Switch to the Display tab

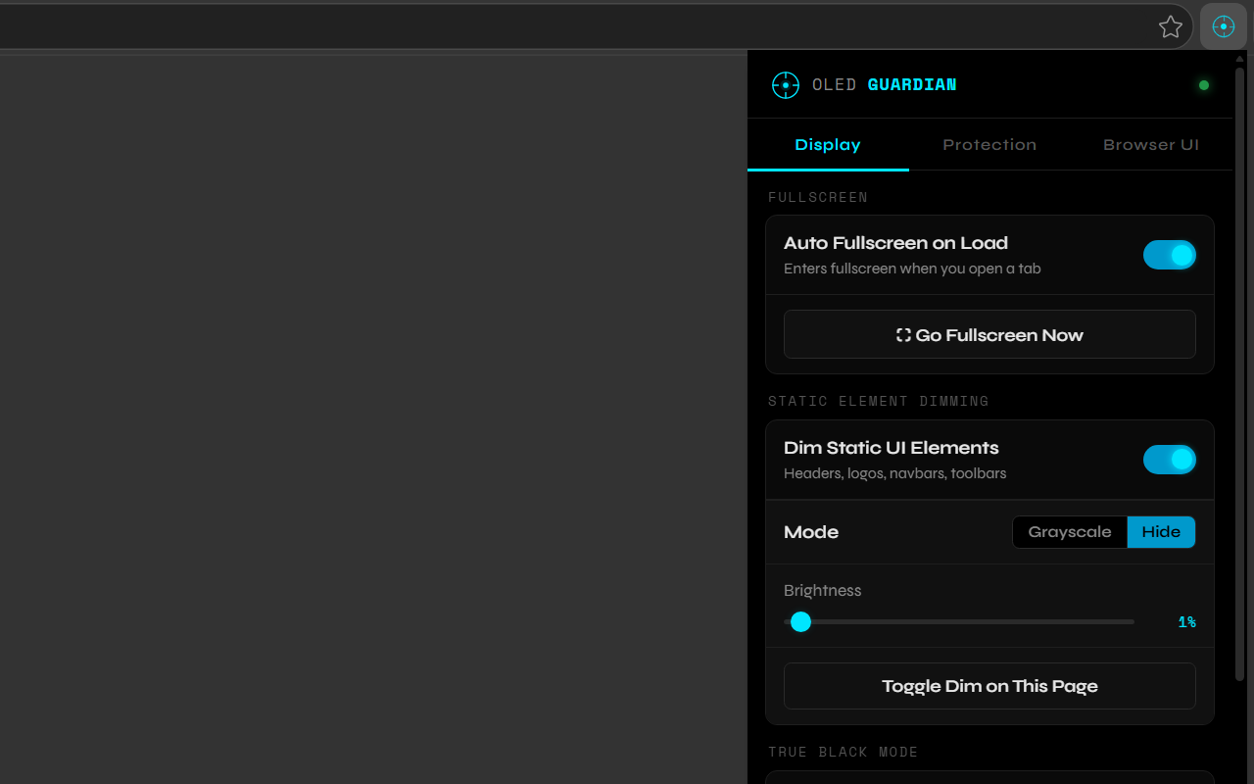point(828,145)
